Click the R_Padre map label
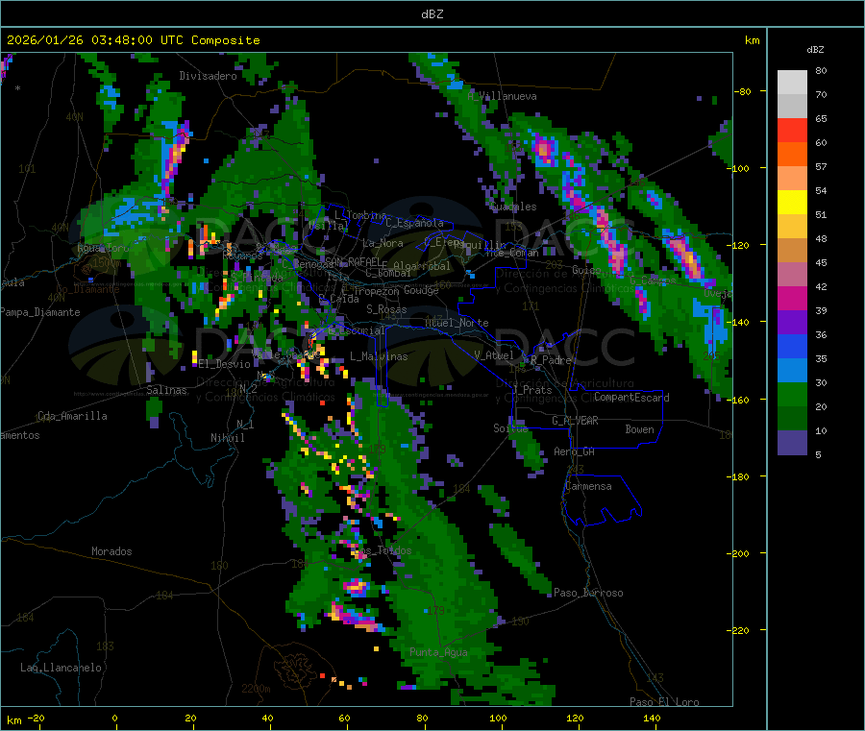 coord(551,360)
